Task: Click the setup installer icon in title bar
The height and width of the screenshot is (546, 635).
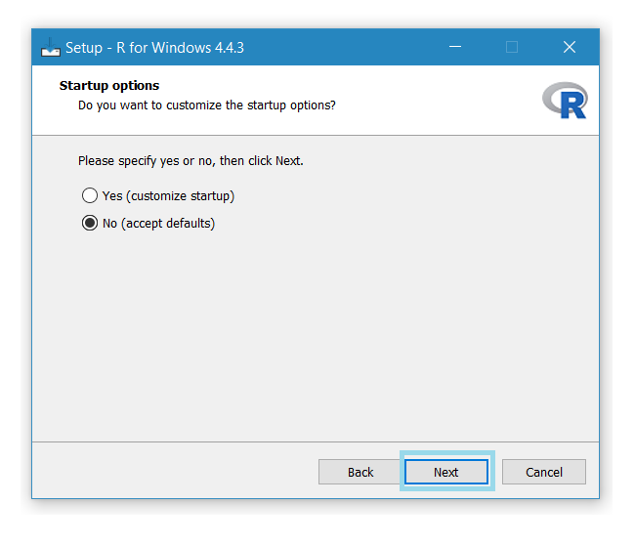Action: [x=50, y=48]
